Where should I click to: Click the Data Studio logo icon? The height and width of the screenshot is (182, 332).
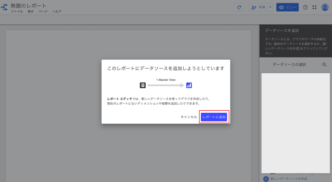click(x=4, y=7)
